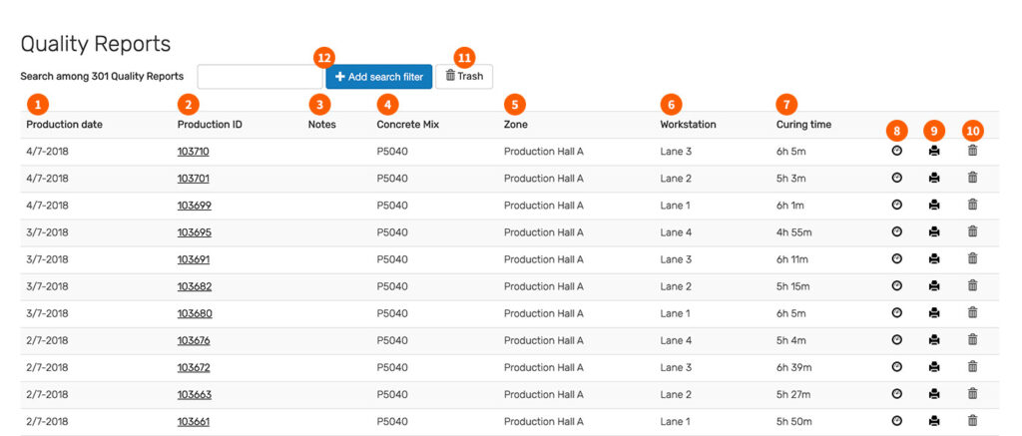The height and width of the screenshot is (436, 1022).
Task: Print report for production 103701
Action: coord(934,178)
